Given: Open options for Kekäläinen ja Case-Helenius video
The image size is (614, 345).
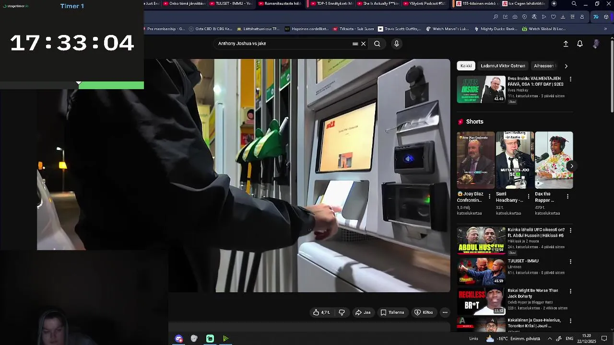Looking at the screenshot, I should pyautogui.click(x=570, y=321).
